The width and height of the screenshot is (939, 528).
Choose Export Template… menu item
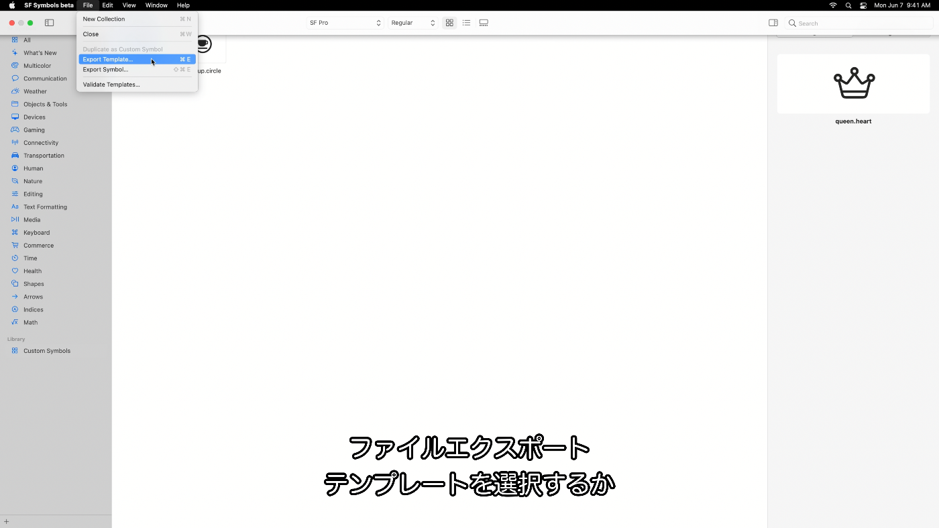click(x=137, y=59)
